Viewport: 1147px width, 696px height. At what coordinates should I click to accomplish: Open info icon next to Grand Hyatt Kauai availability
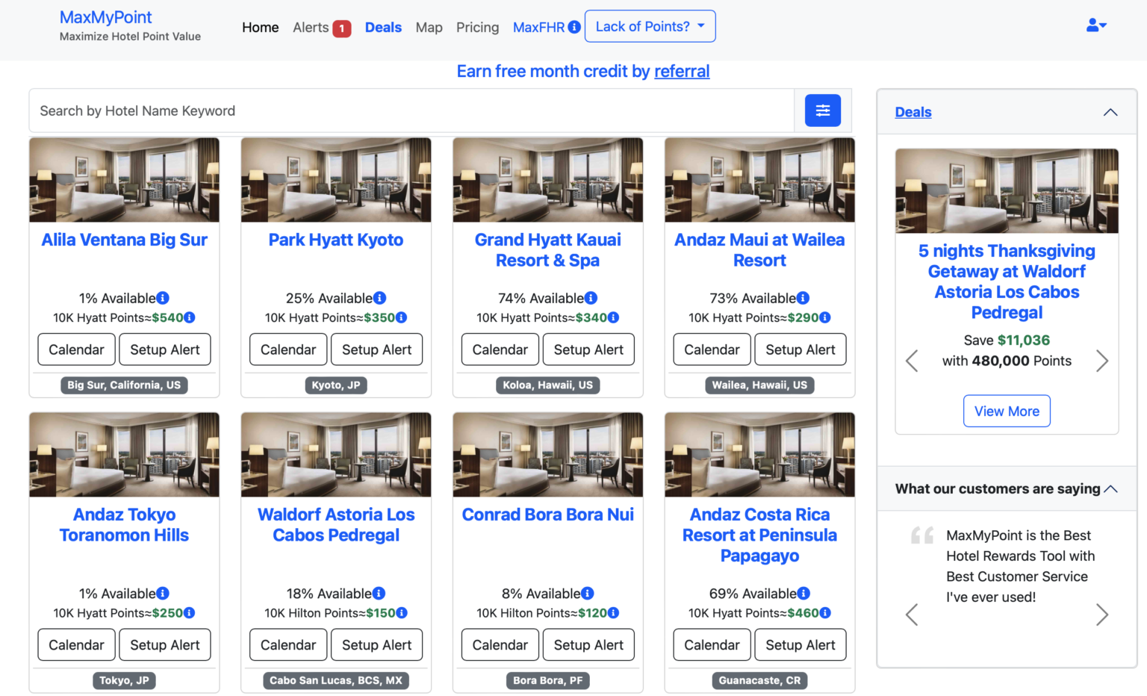591,297
